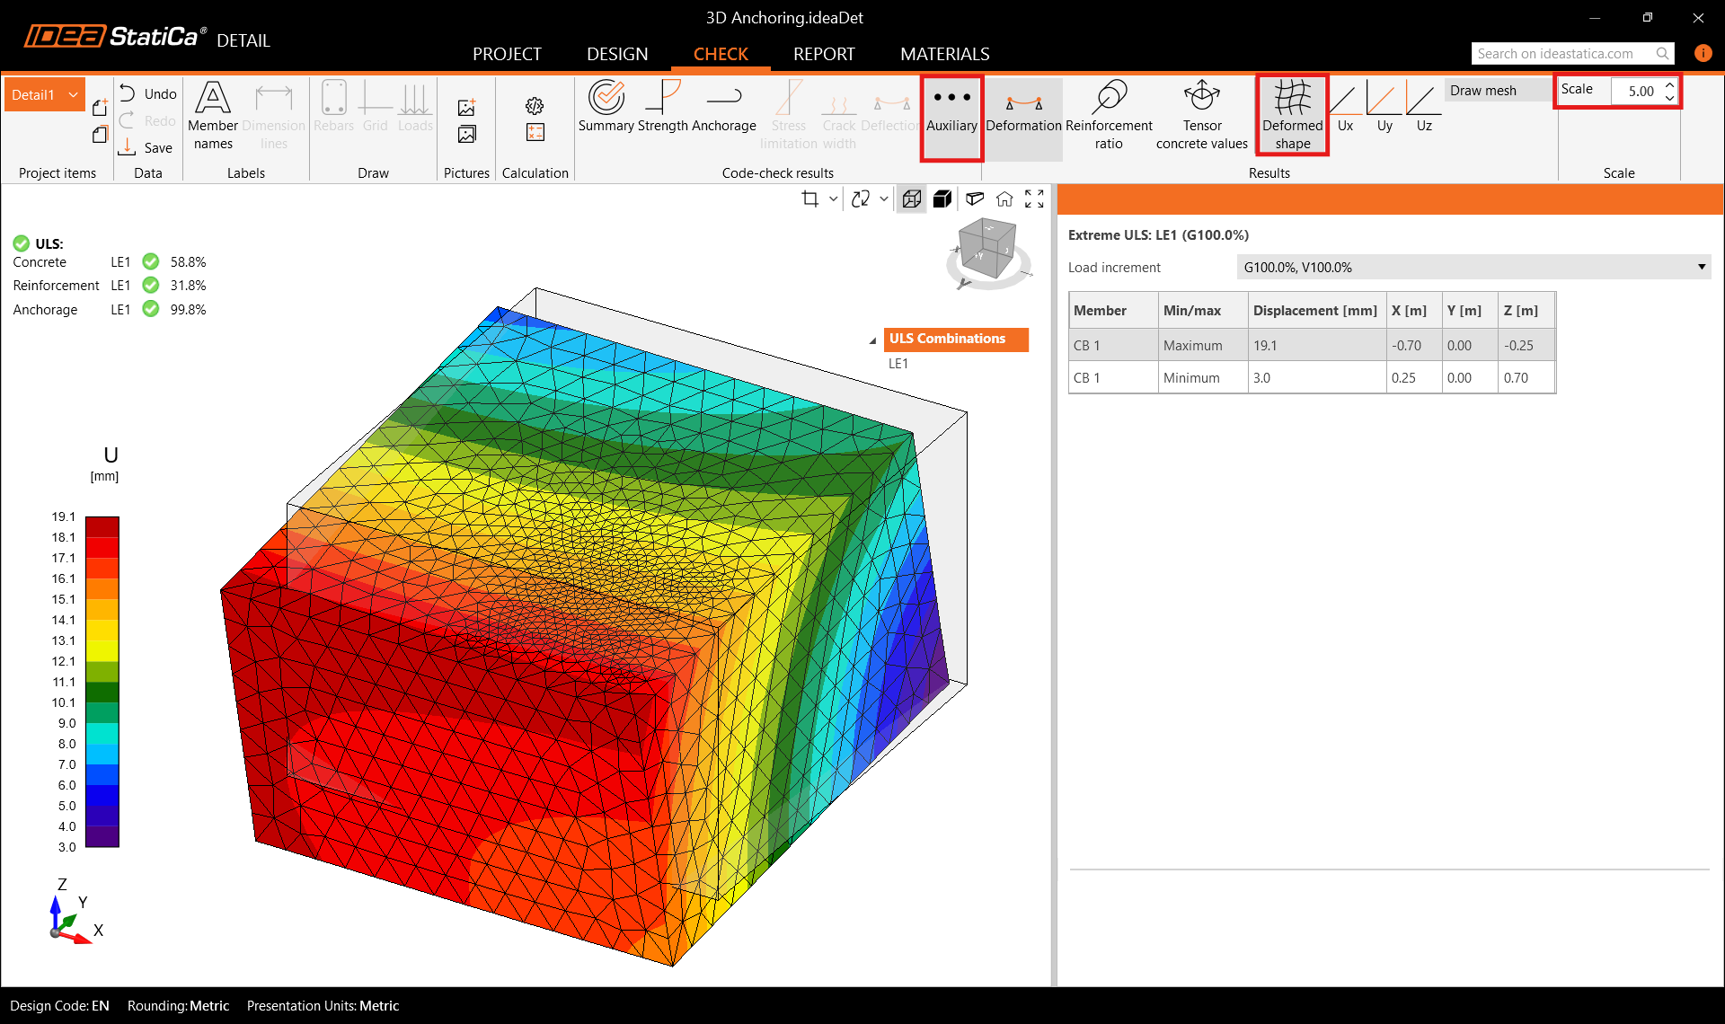
Task: Add new picture to gallery
Action: [466, 108]
